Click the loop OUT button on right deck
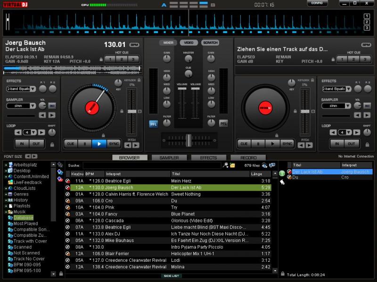The image size is (377, 282). (x=351, y=144)
